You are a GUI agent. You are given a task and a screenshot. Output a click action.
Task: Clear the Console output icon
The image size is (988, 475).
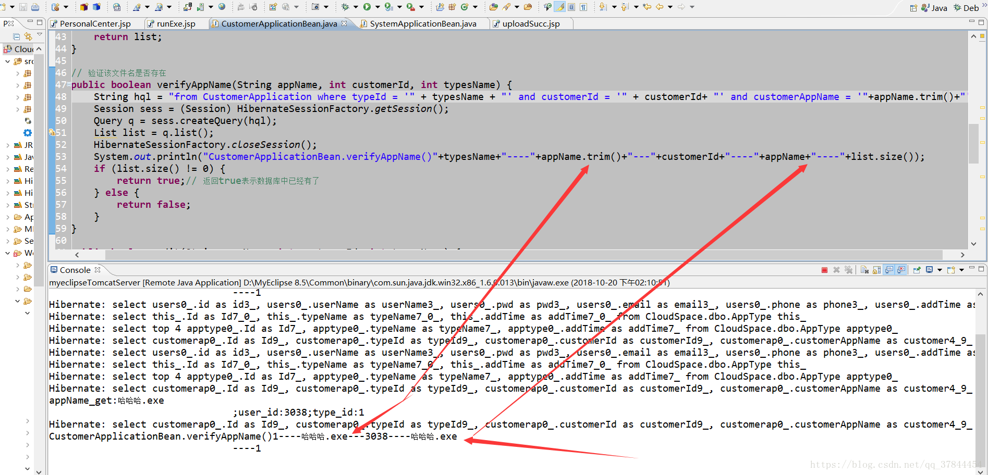(864, 270)
